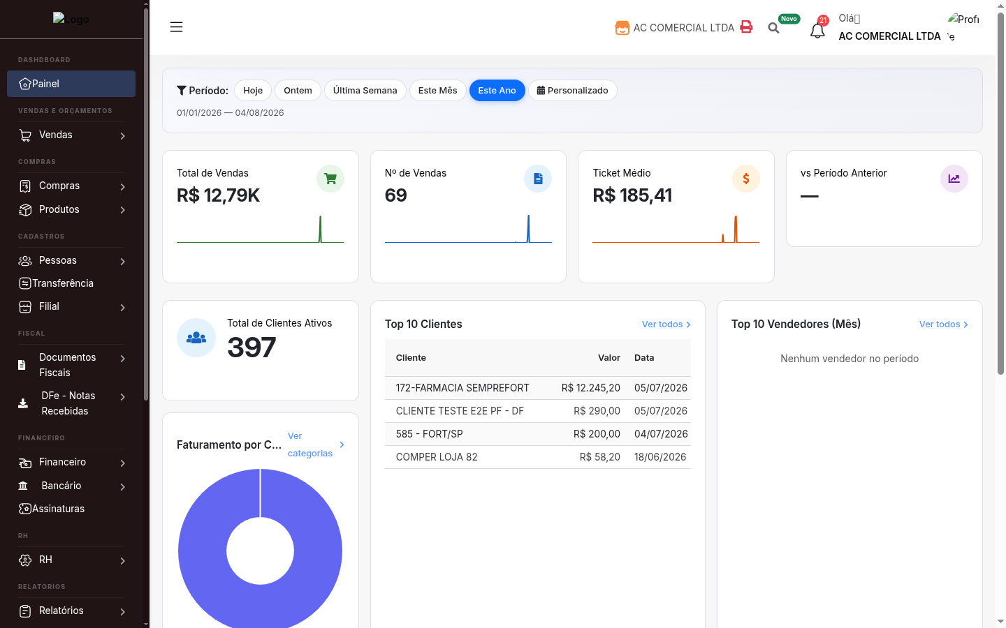The image size is (1006, 628).
Task: Click the Painel home icon
Action: pyautogui.click(x=25, y=84)
